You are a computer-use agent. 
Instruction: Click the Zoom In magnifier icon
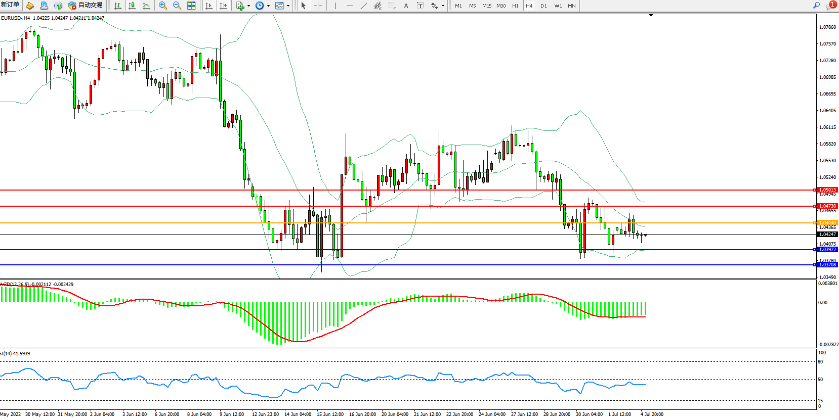pos(162,6)
